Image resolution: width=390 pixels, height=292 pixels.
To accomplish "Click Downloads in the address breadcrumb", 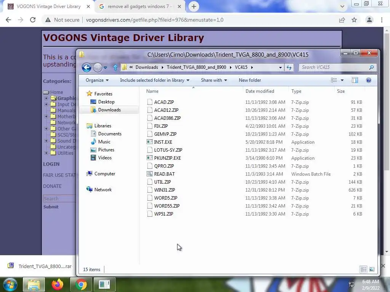I will click(147, 67).
